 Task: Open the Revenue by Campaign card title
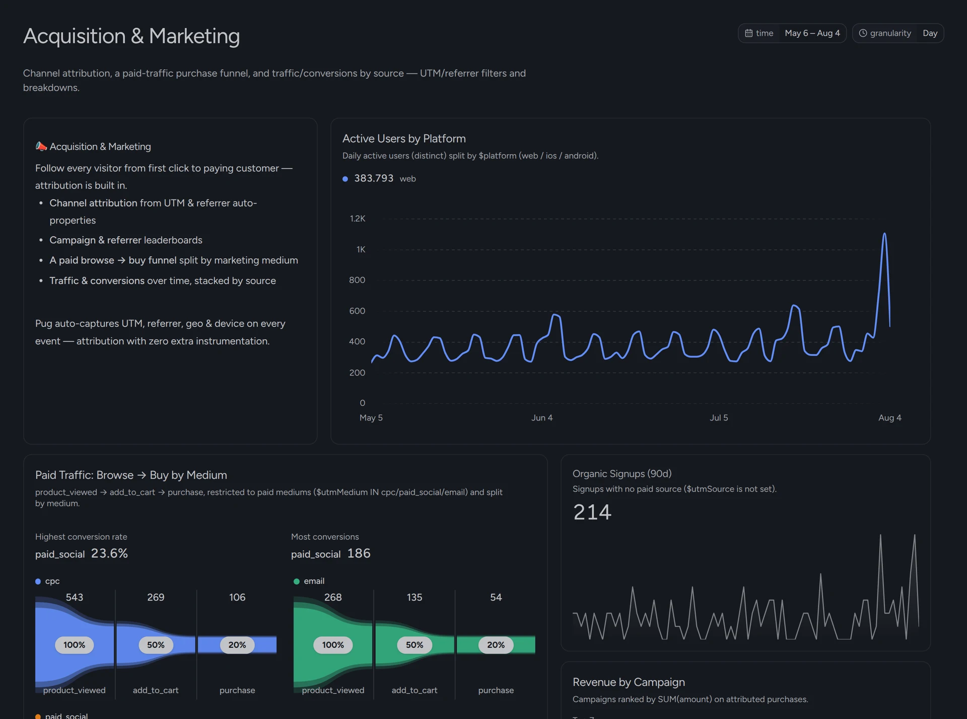[x=629, y=682]
